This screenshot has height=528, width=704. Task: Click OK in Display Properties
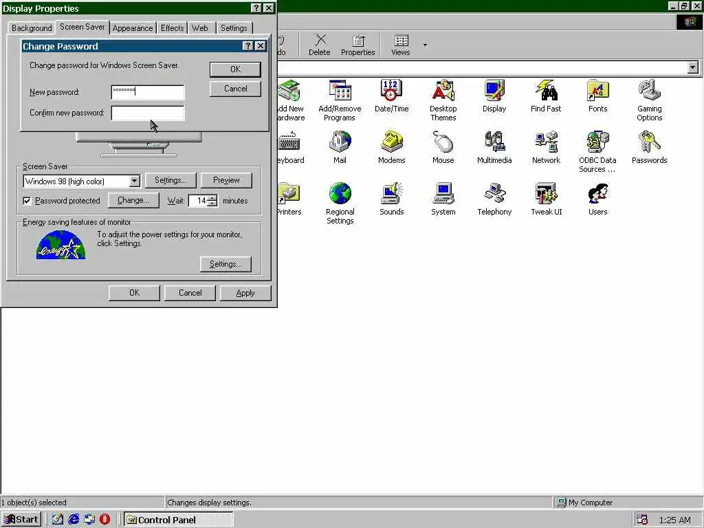point(134,293)
